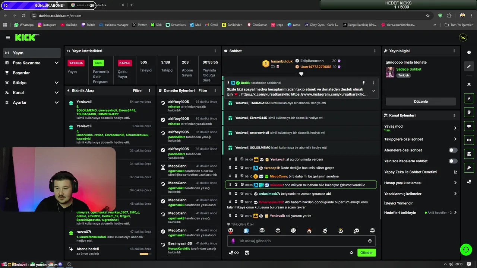Toggle the lightning activity widget icon
Image resolution: width=477 pixels, height=268 pixels.
point(469,98)
